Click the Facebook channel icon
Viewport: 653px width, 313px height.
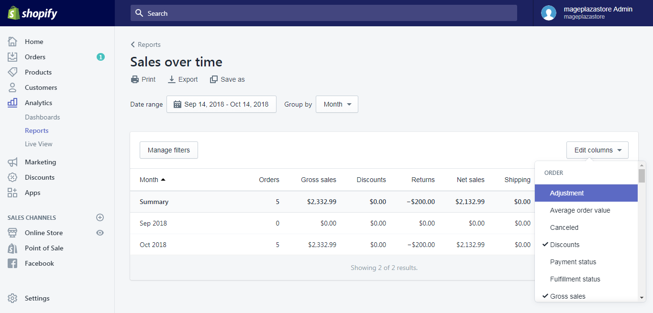[12, 263]
